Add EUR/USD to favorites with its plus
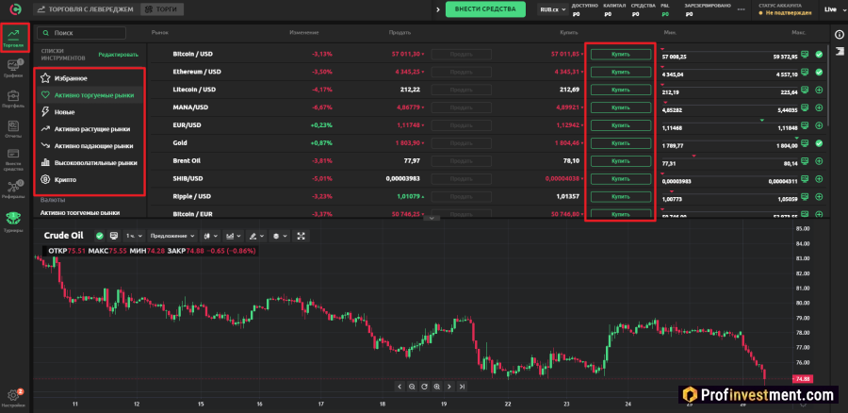848x413 pixels. click(x=819, y=125)
